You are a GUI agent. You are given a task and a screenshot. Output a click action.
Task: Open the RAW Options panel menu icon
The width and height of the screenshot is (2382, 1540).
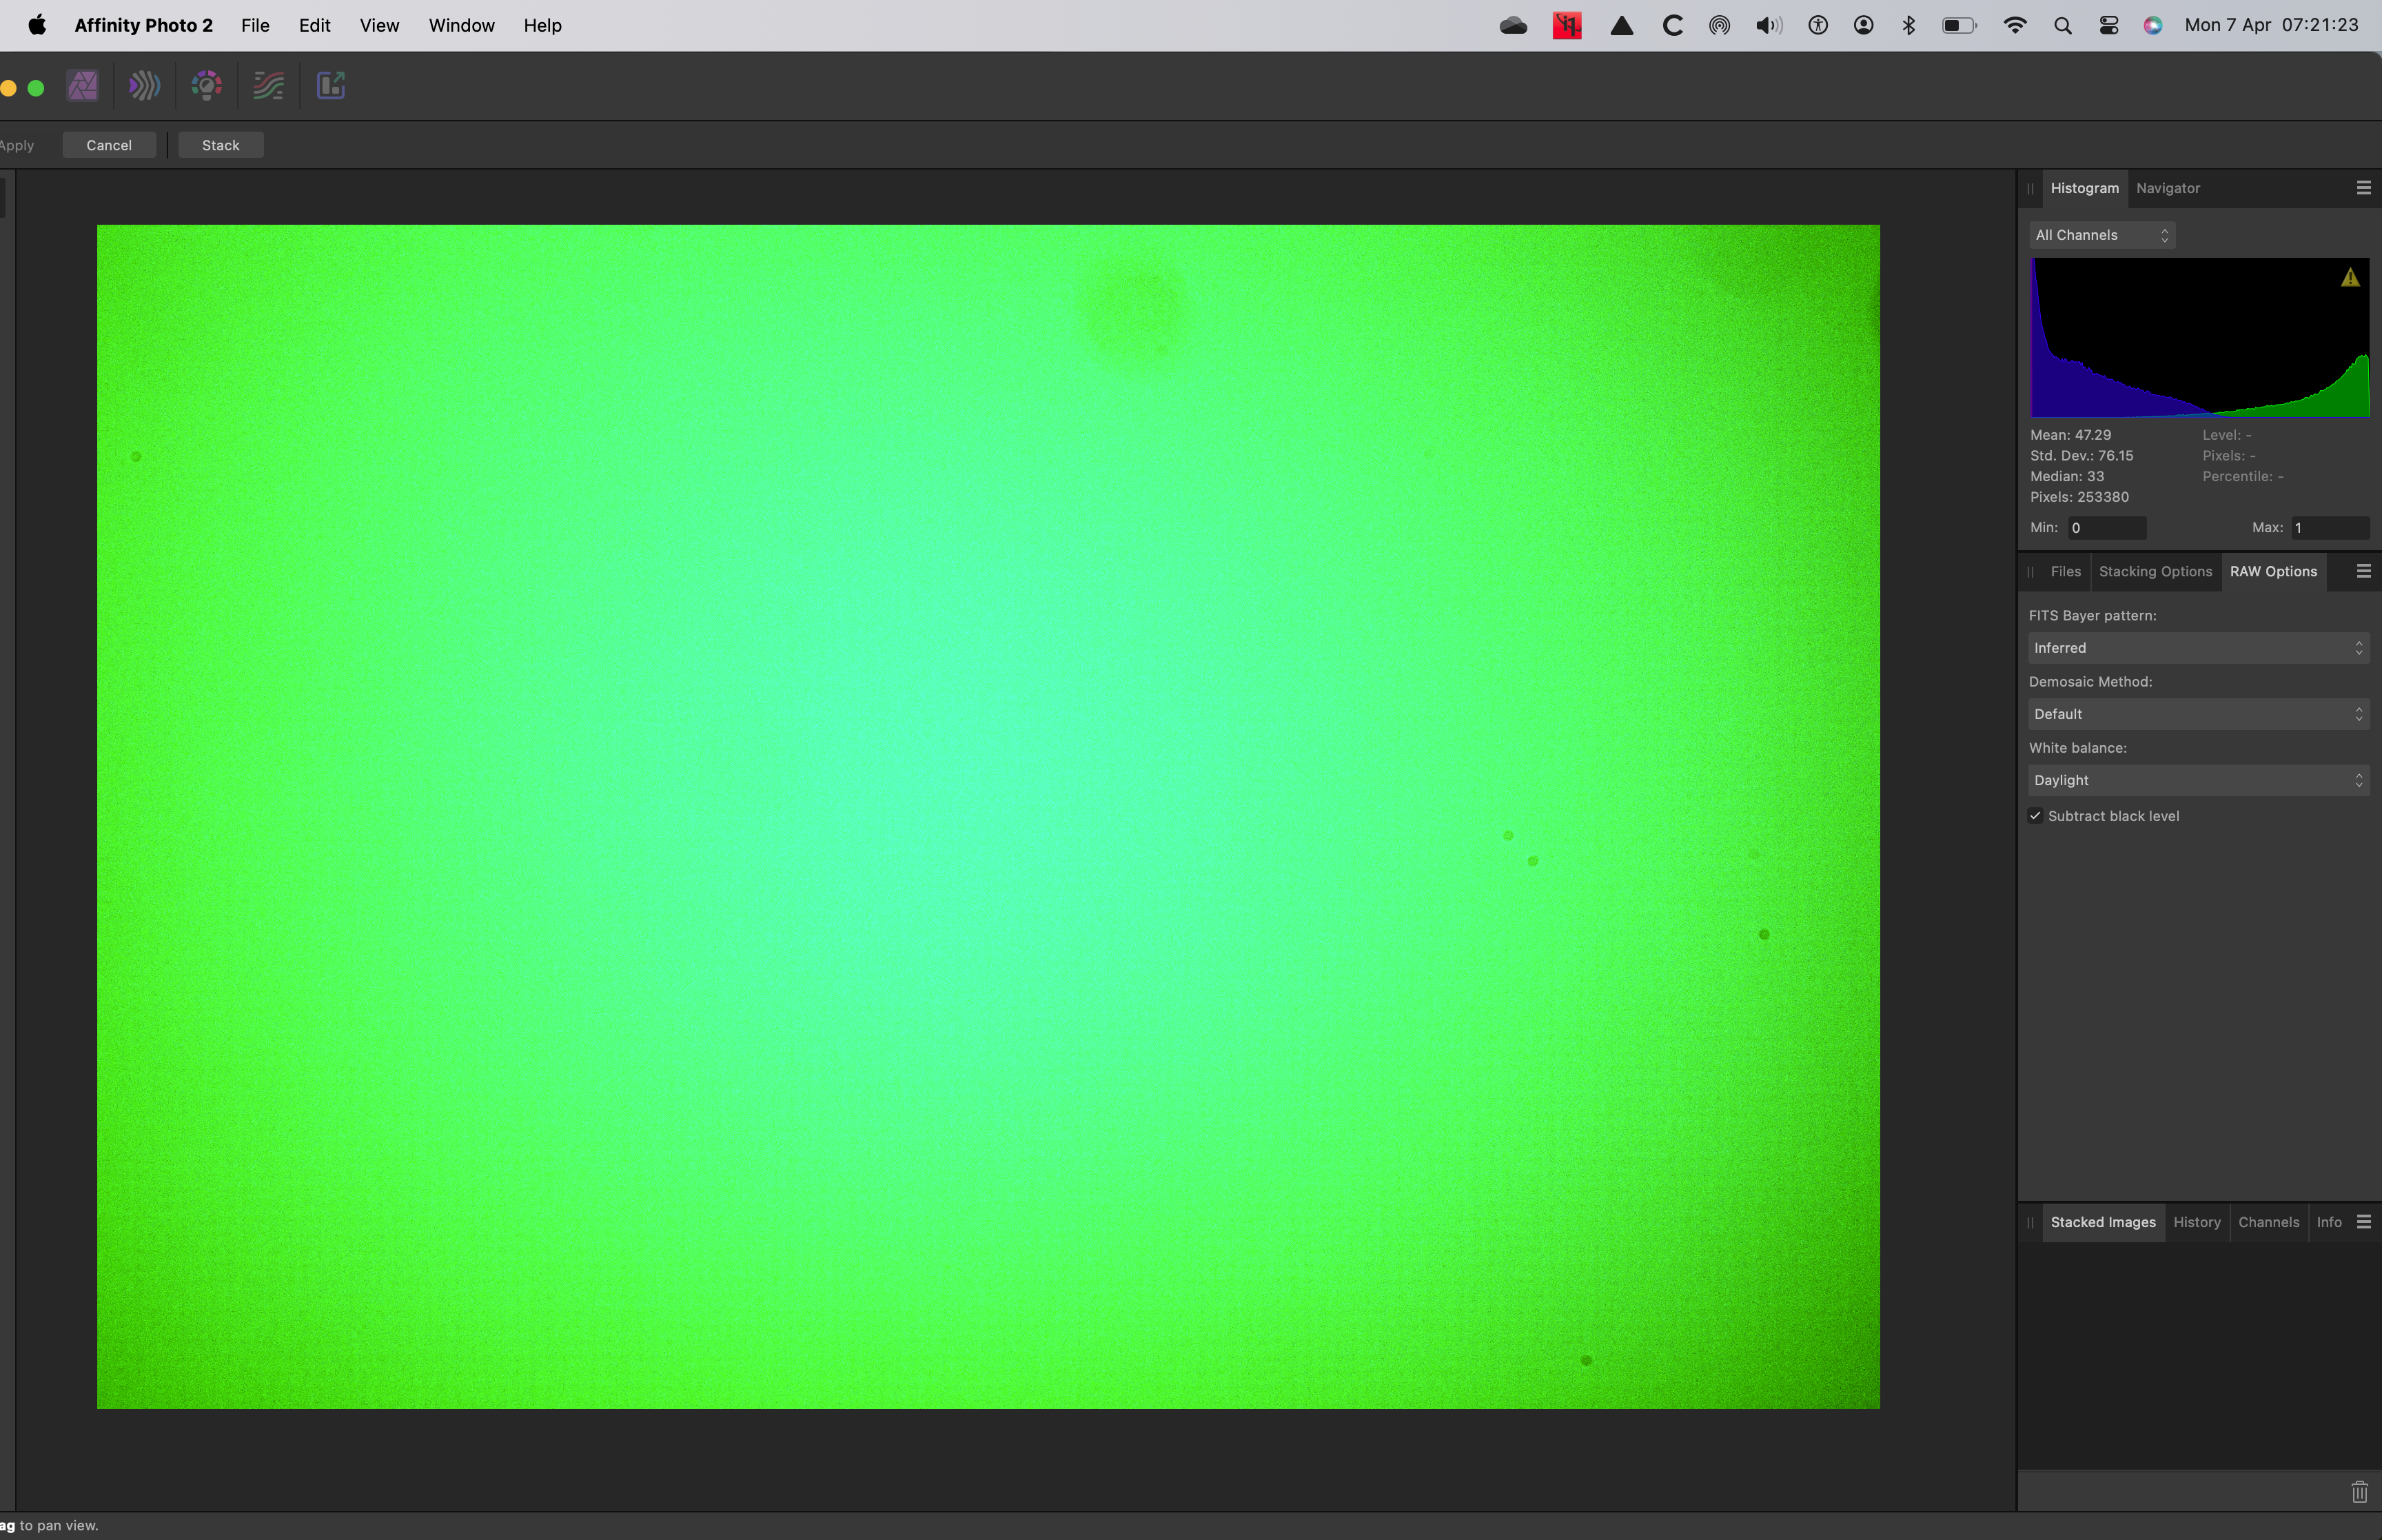(2363, 571)
